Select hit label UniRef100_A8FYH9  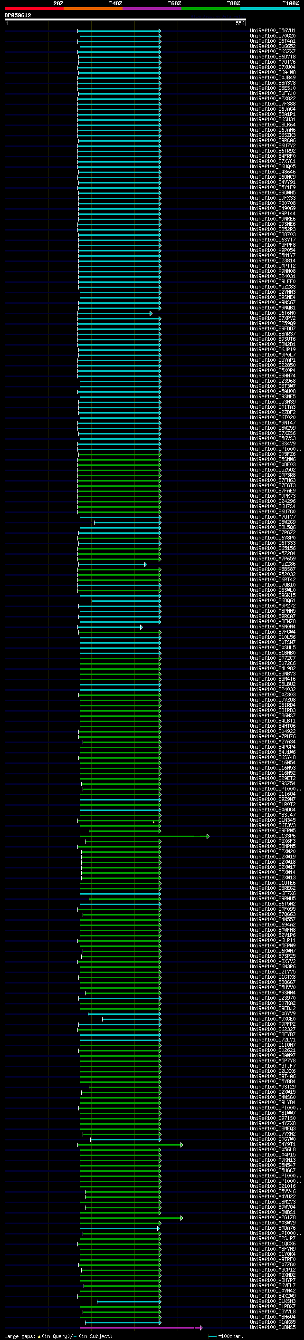pyautogui.click(x=273, y=1249)
